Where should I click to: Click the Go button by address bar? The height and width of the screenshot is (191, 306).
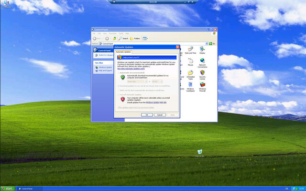[x=212, y=44]
